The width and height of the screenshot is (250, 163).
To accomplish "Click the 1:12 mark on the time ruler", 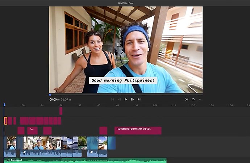I will [174, 105].
